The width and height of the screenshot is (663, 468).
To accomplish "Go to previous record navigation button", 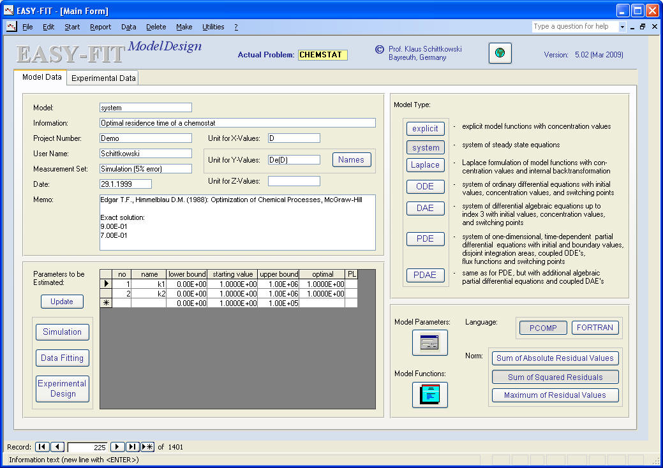I will coord(57,447).
